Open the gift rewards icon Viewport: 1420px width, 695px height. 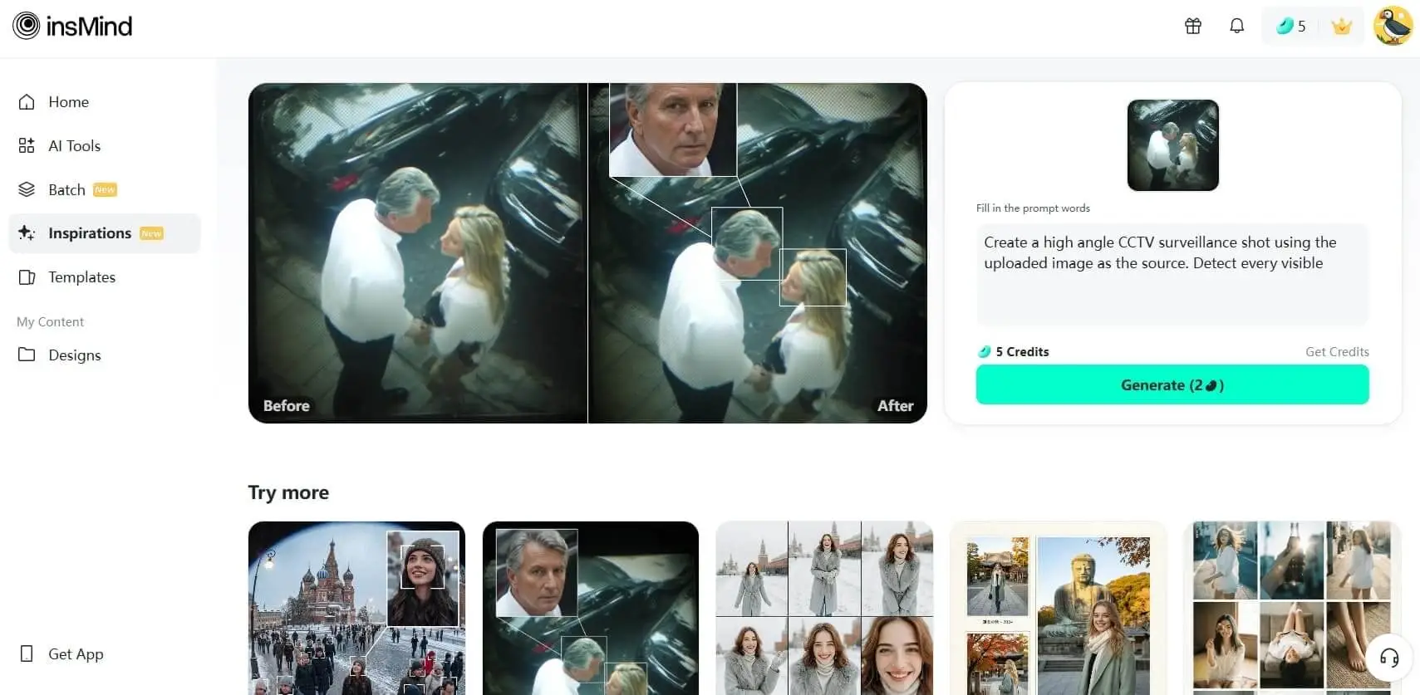click(1192, 27)
